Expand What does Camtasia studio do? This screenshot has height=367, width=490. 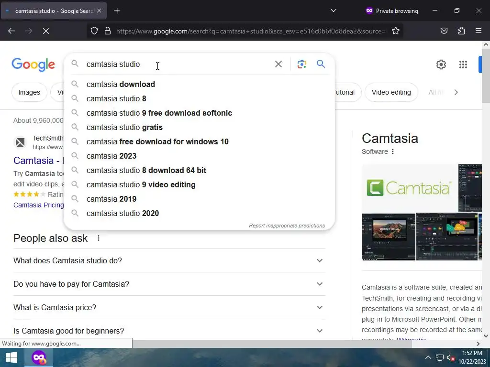[169, 260]
